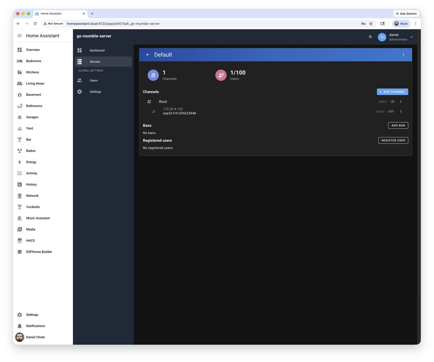Click the History chart icon
This screenshot has width=434, height=362.
pyautogui.click(x=20, y=184)
